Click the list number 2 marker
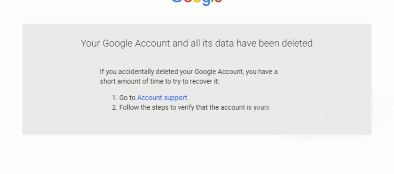 pyautogui.click(x=114, y=107)
